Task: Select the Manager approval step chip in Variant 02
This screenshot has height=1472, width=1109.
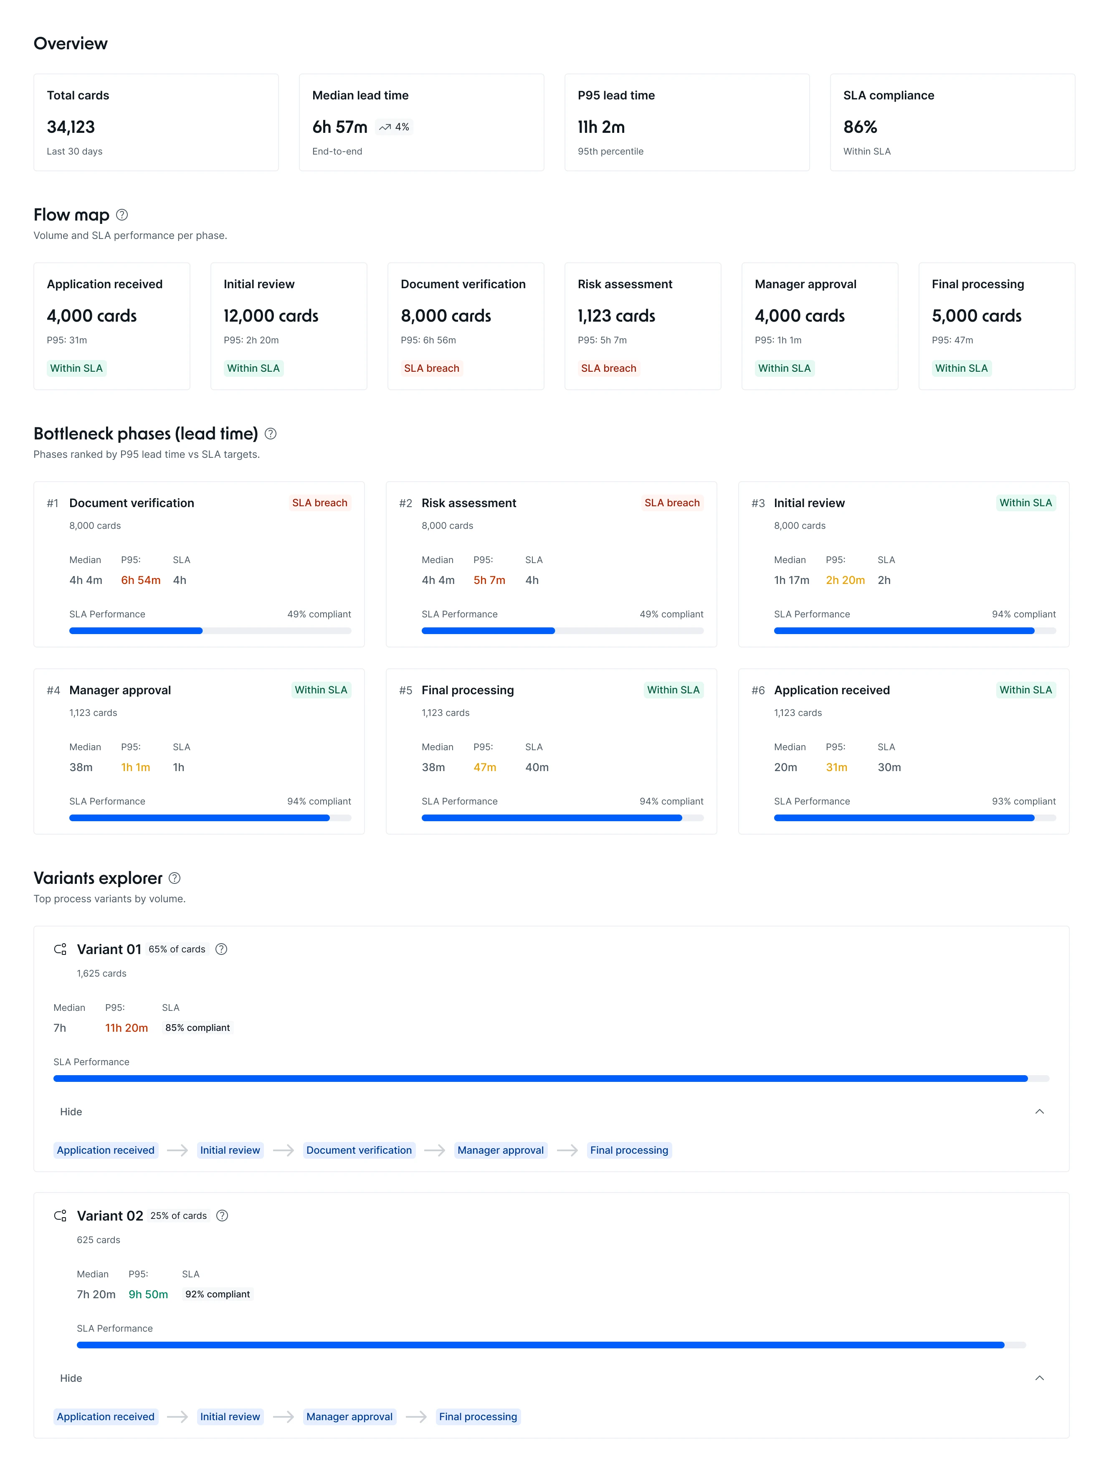Action: [349, 1417]
